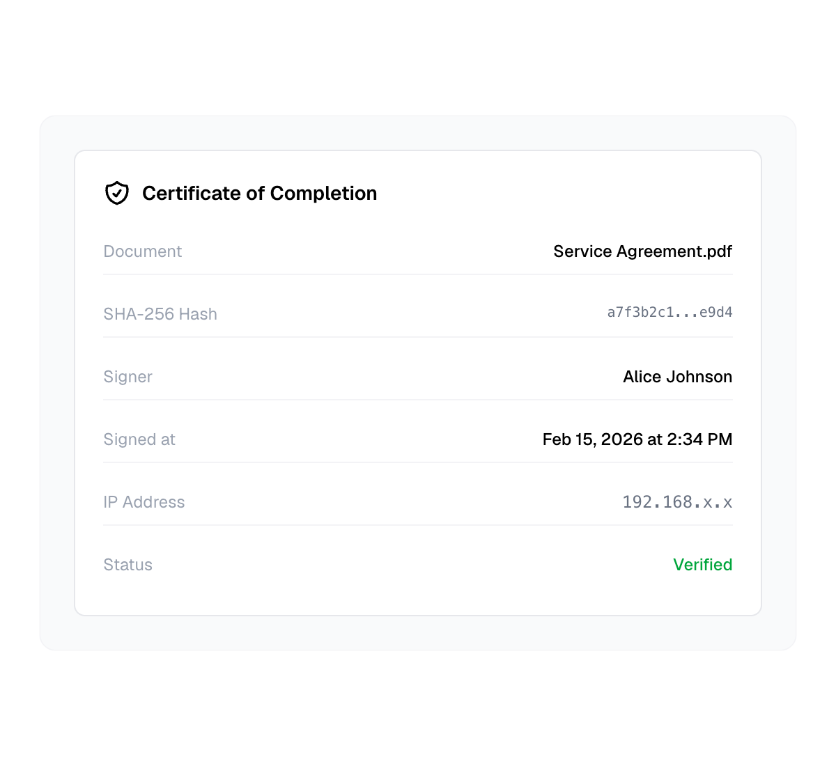Click the Signed at label
The width and height of the screenshot is (836, 766).
(139, 439)
